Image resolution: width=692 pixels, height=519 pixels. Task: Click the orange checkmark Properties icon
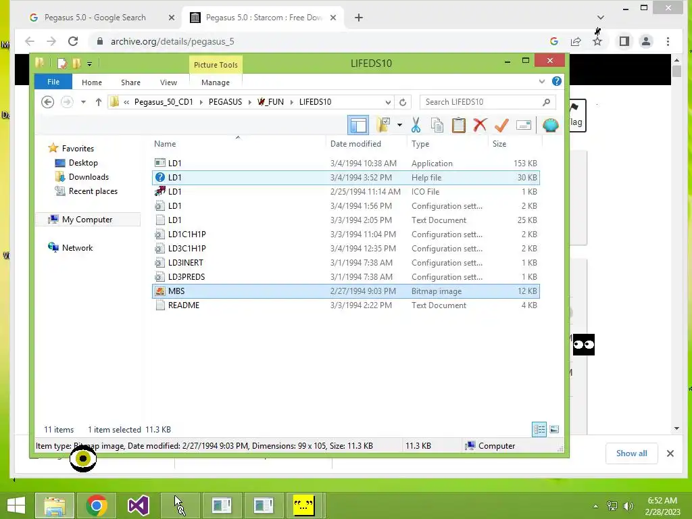501,125
